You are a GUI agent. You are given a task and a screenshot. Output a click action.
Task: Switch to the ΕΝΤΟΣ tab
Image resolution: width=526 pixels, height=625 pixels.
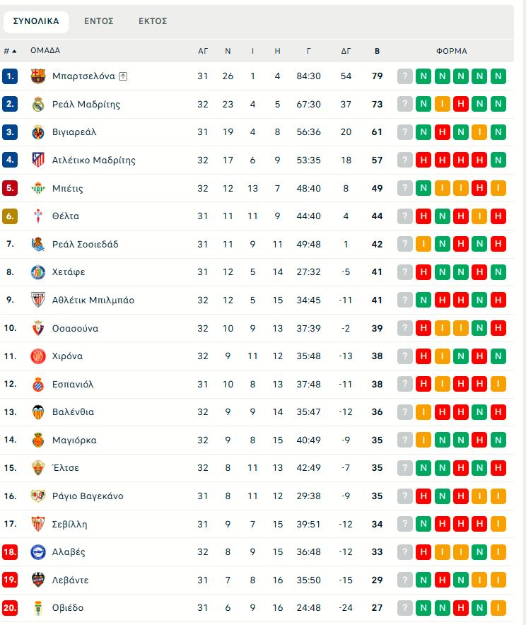(x=99, y=21)
